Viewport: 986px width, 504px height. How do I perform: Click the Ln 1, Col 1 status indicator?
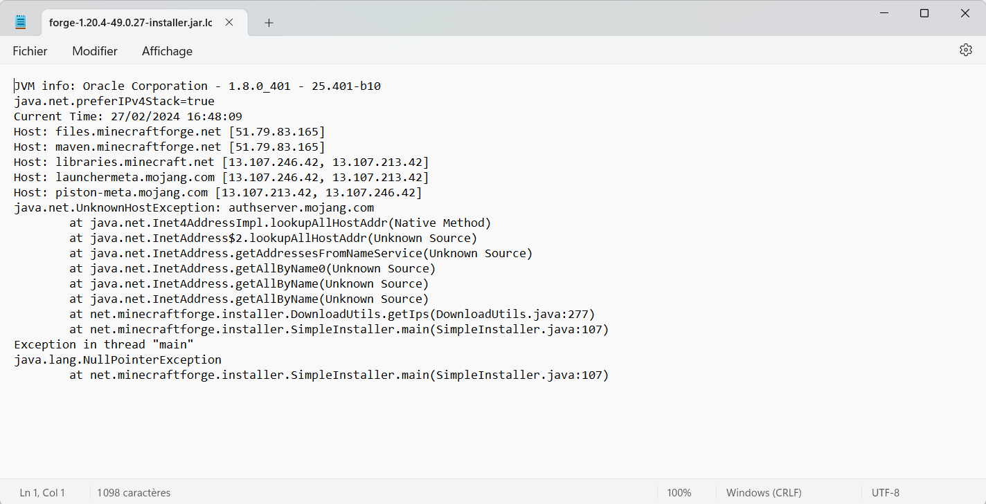pos(42,493)
